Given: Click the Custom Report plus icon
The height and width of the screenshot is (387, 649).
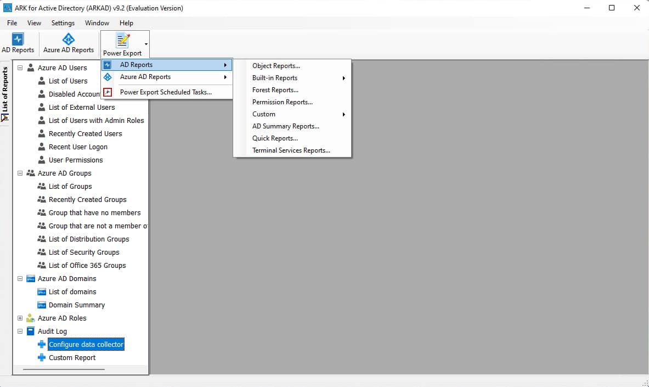Looking at the screenshot, I should (x=41, y=357).
